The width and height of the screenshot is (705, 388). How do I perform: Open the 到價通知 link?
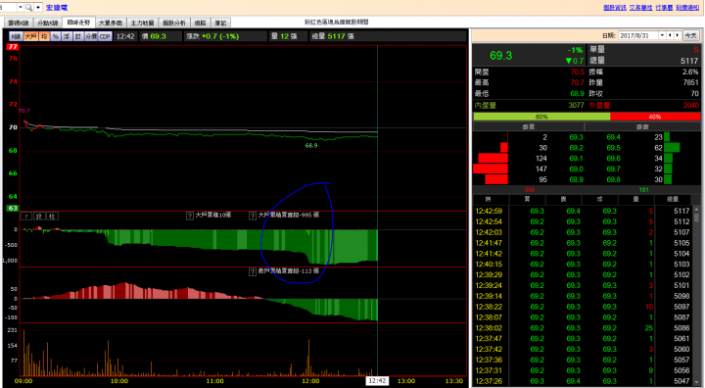click(x=687, y=8)
